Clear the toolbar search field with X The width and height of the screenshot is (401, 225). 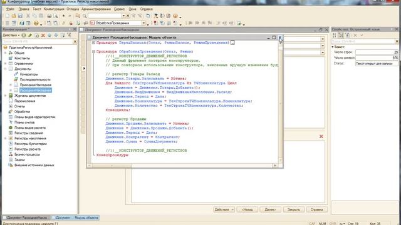point(128,16)
